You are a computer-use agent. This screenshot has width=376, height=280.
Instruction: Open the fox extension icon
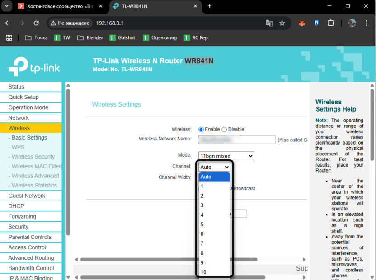click(x=302, y=23)
